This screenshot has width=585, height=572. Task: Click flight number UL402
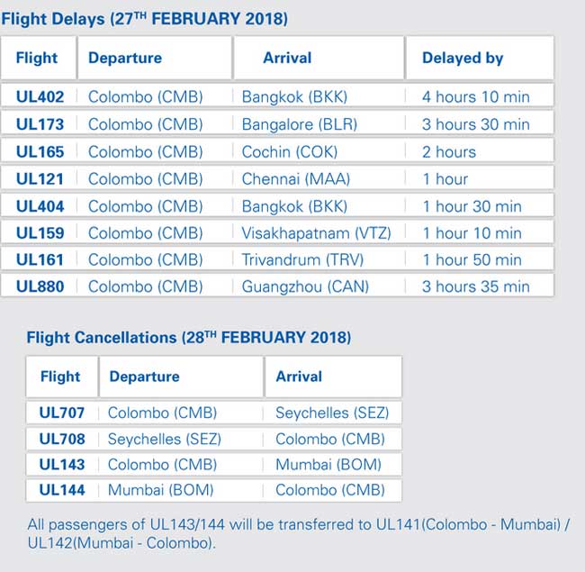pos(40,96)
